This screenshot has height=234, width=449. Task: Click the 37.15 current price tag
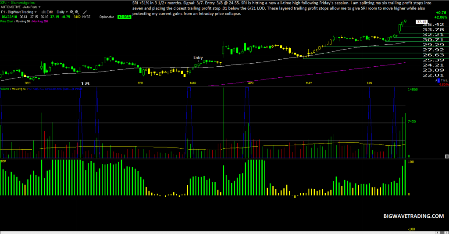pos(421,22)
